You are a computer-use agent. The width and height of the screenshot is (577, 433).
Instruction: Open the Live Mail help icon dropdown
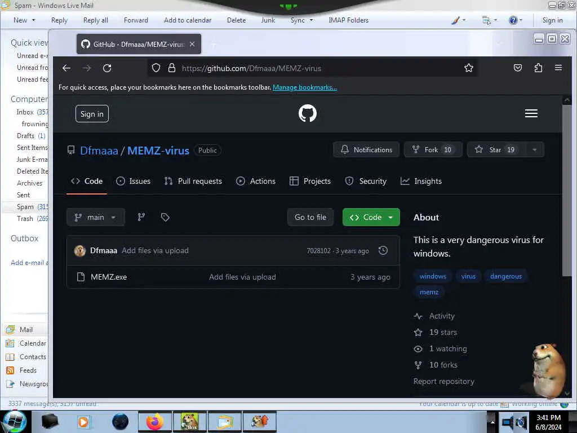515,20
